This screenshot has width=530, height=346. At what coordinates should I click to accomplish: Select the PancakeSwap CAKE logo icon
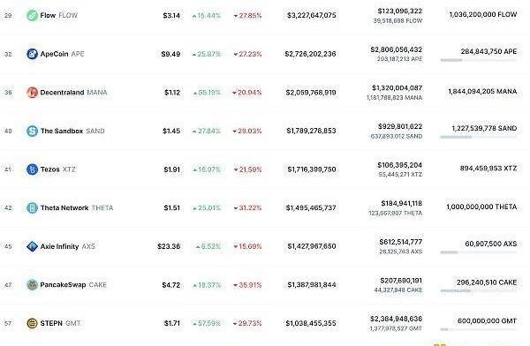tap(32, 285)
